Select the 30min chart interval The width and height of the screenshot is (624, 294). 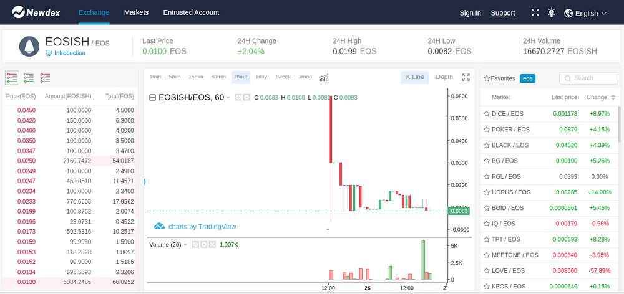[x=218, y=77]
